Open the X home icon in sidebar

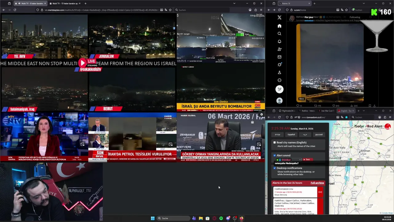tap(279, 26)
